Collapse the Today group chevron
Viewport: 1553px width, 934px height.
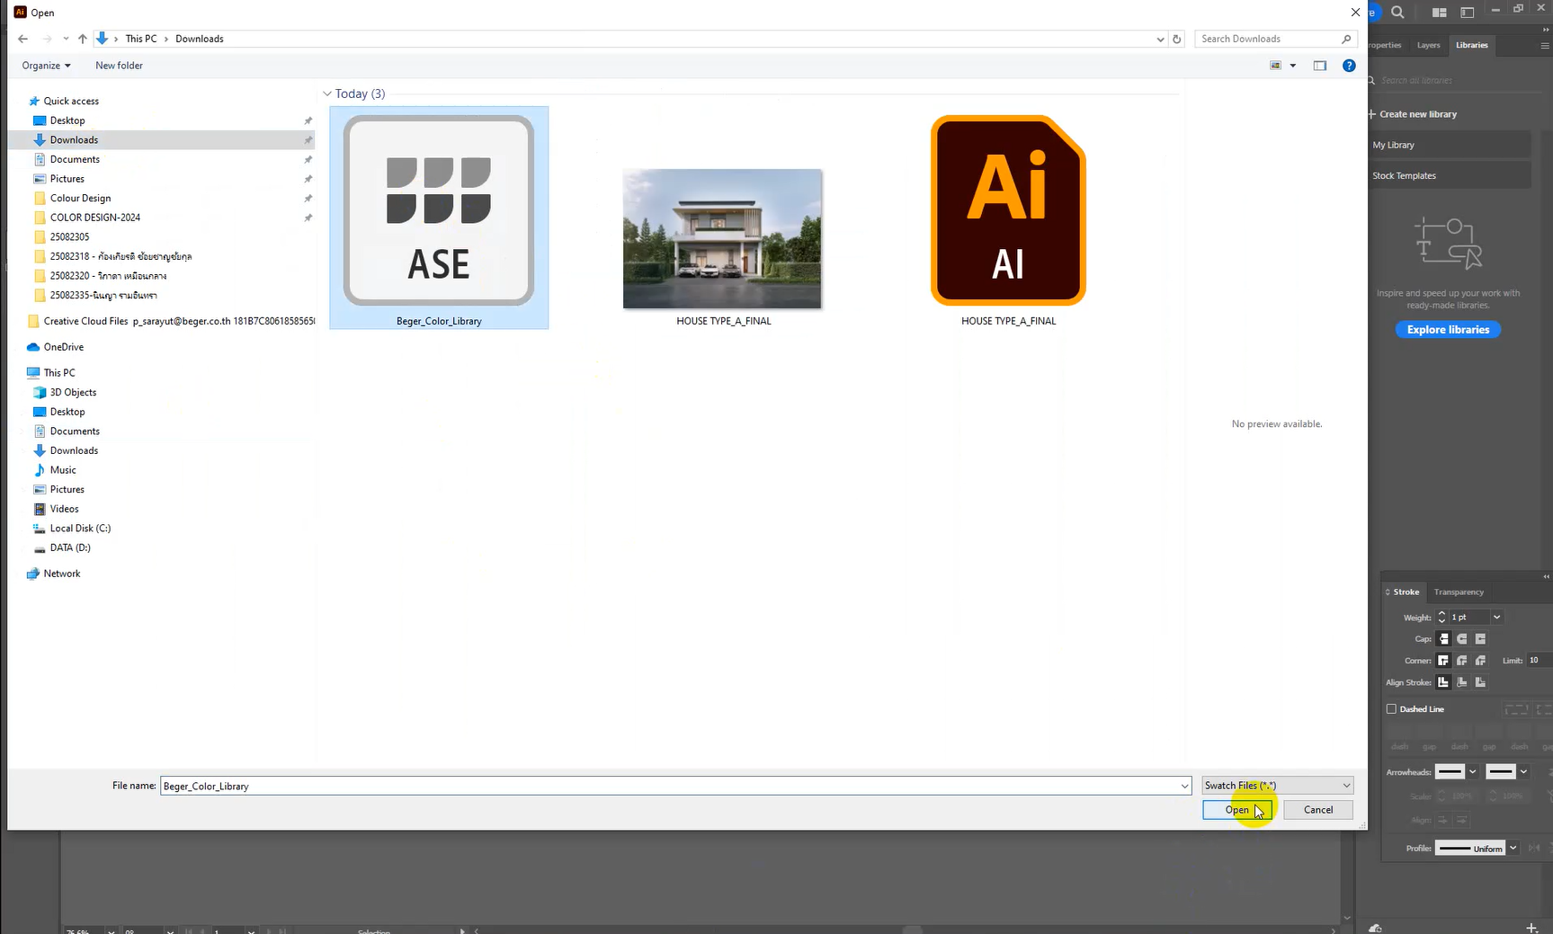click(327, 93)
